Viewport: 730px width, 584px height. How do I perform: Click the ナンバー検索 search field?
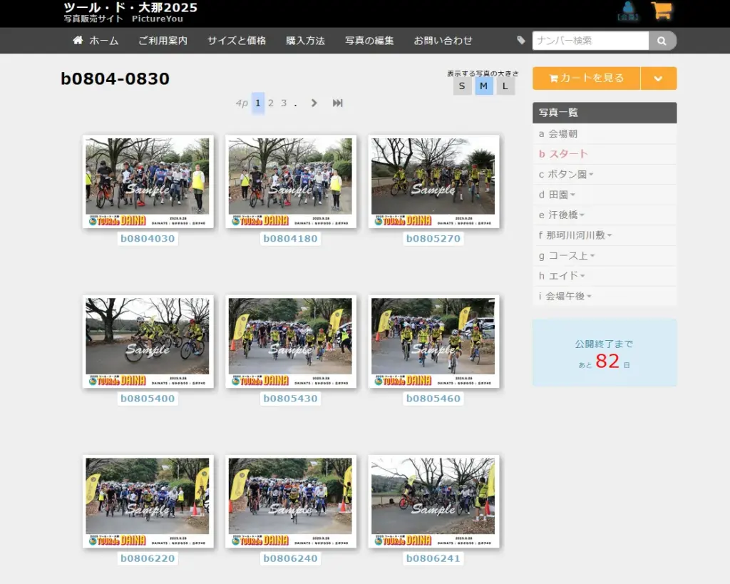coord(590,41)
